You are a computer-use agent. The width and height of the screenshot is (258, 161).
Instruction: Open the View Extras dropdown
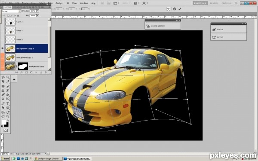(x=117, y=3)
